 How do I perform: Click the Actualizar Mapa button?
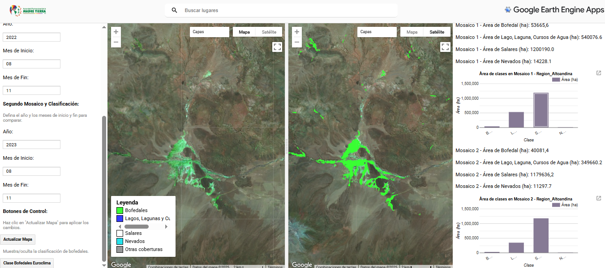click(17, 239)
